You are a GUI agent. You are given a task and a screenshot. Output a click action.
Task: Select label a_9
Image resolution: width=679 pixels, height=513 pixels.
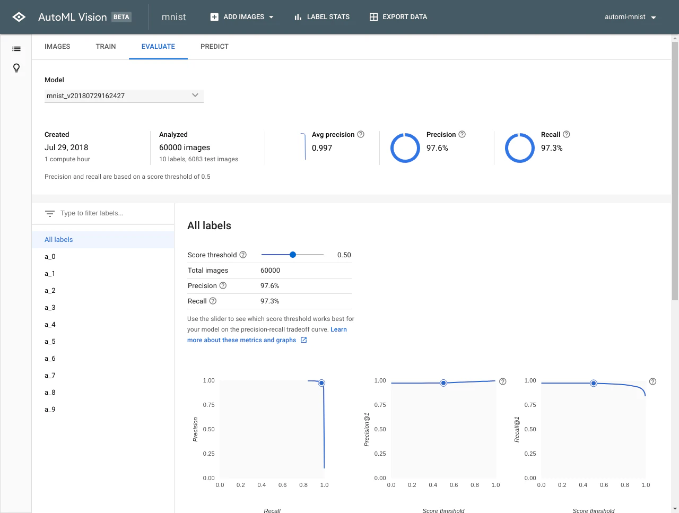click(x=103, y=410)
